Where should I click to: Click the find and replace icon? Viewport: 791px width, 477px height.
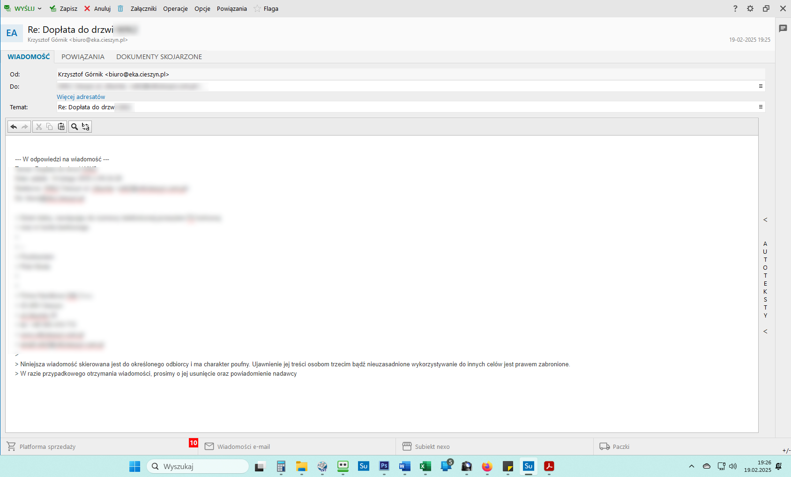click(85, 127)
